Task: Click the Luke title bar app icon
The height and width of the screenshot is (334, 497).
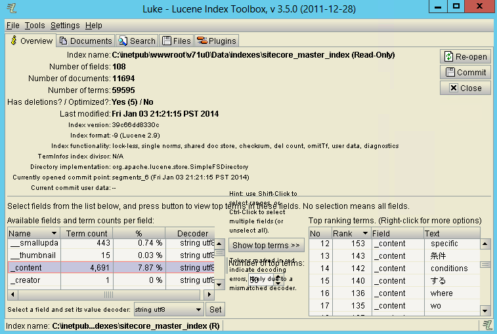Action: coord(12,8)
